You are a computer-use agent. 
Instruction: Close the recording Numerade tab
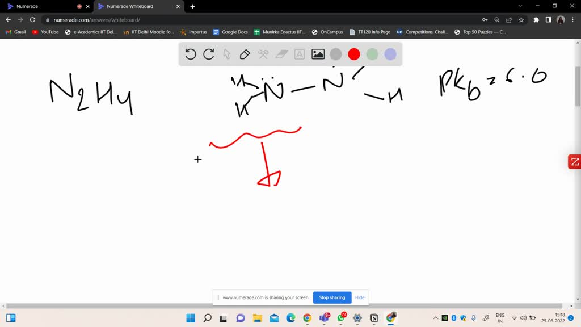pos(88,6)
